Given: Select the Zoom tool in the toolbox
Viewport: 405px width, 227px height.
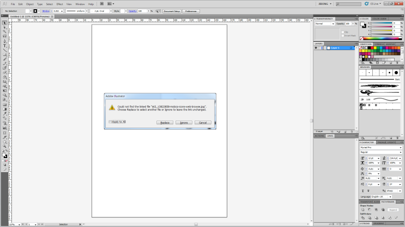Looking at the screenshot, I should point(4,146).
